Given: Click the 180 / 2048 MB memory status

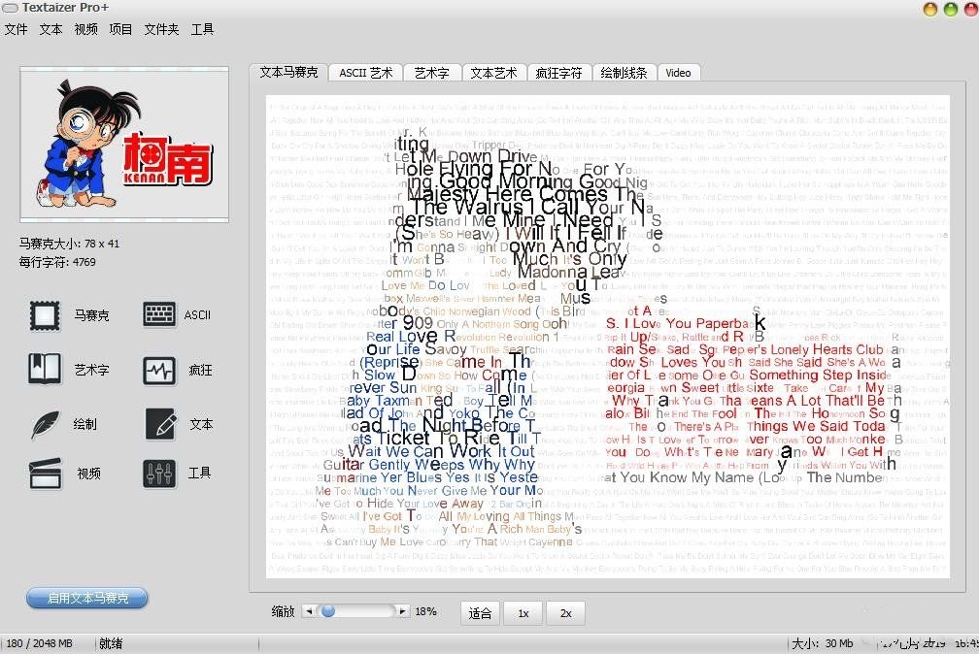Looking at the screenshot, I should [39, 643].
